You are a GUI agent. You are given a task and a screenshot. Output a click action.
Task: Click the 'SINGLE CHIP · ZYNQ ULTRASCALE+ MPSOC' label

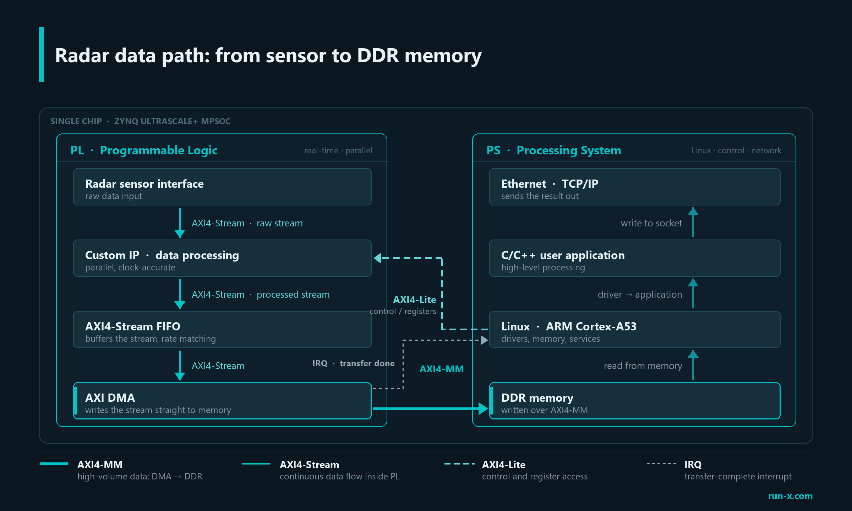point(141,121)
